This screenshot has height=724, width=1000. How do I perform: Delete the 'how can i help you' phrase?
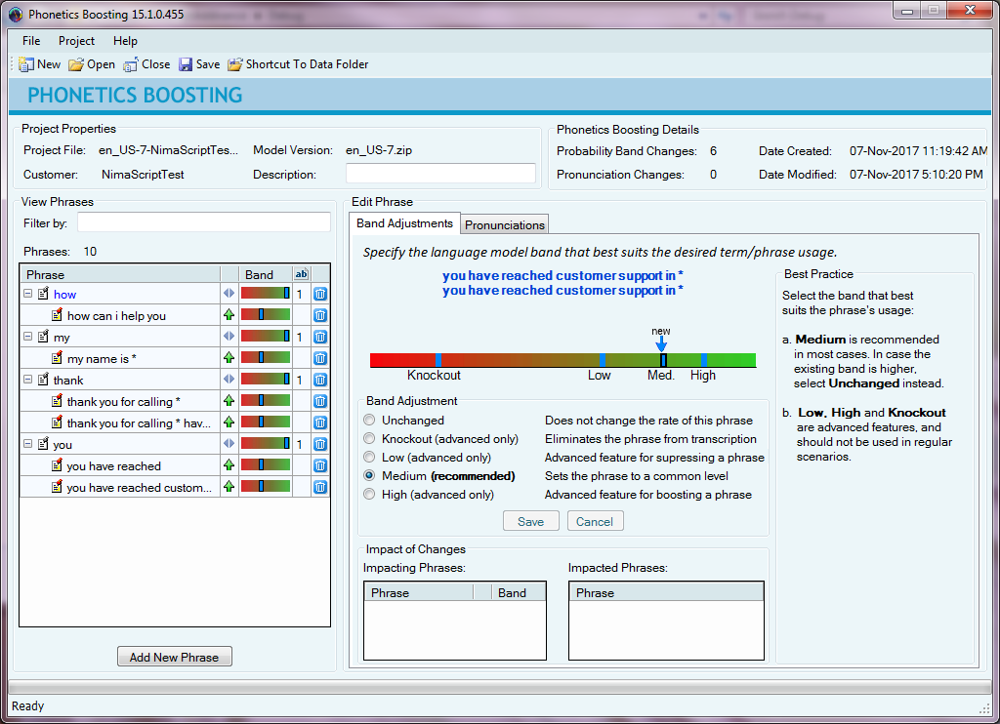[320, 315]
